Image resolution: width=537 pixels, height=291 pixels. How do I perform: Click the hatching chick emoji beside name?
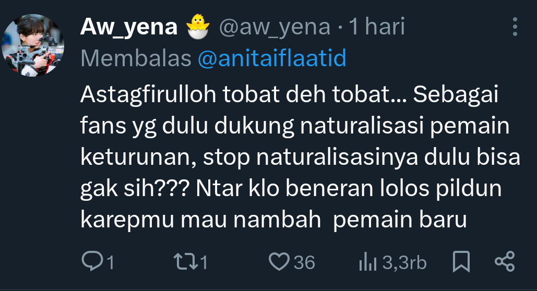[x=198, y=27]
